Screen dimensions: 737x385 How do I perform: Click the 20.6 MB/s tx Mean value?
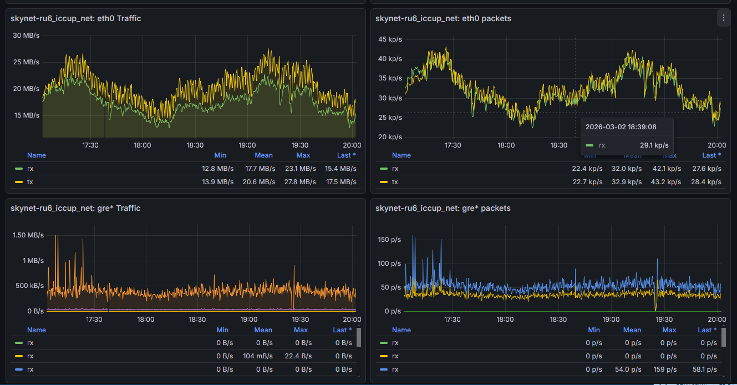[x=259, y=182]
